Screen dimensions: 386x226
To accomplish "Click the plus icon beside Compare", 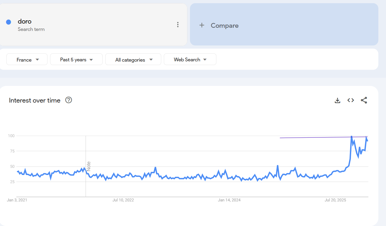I will pyautogui.click(x=202, y=25).
